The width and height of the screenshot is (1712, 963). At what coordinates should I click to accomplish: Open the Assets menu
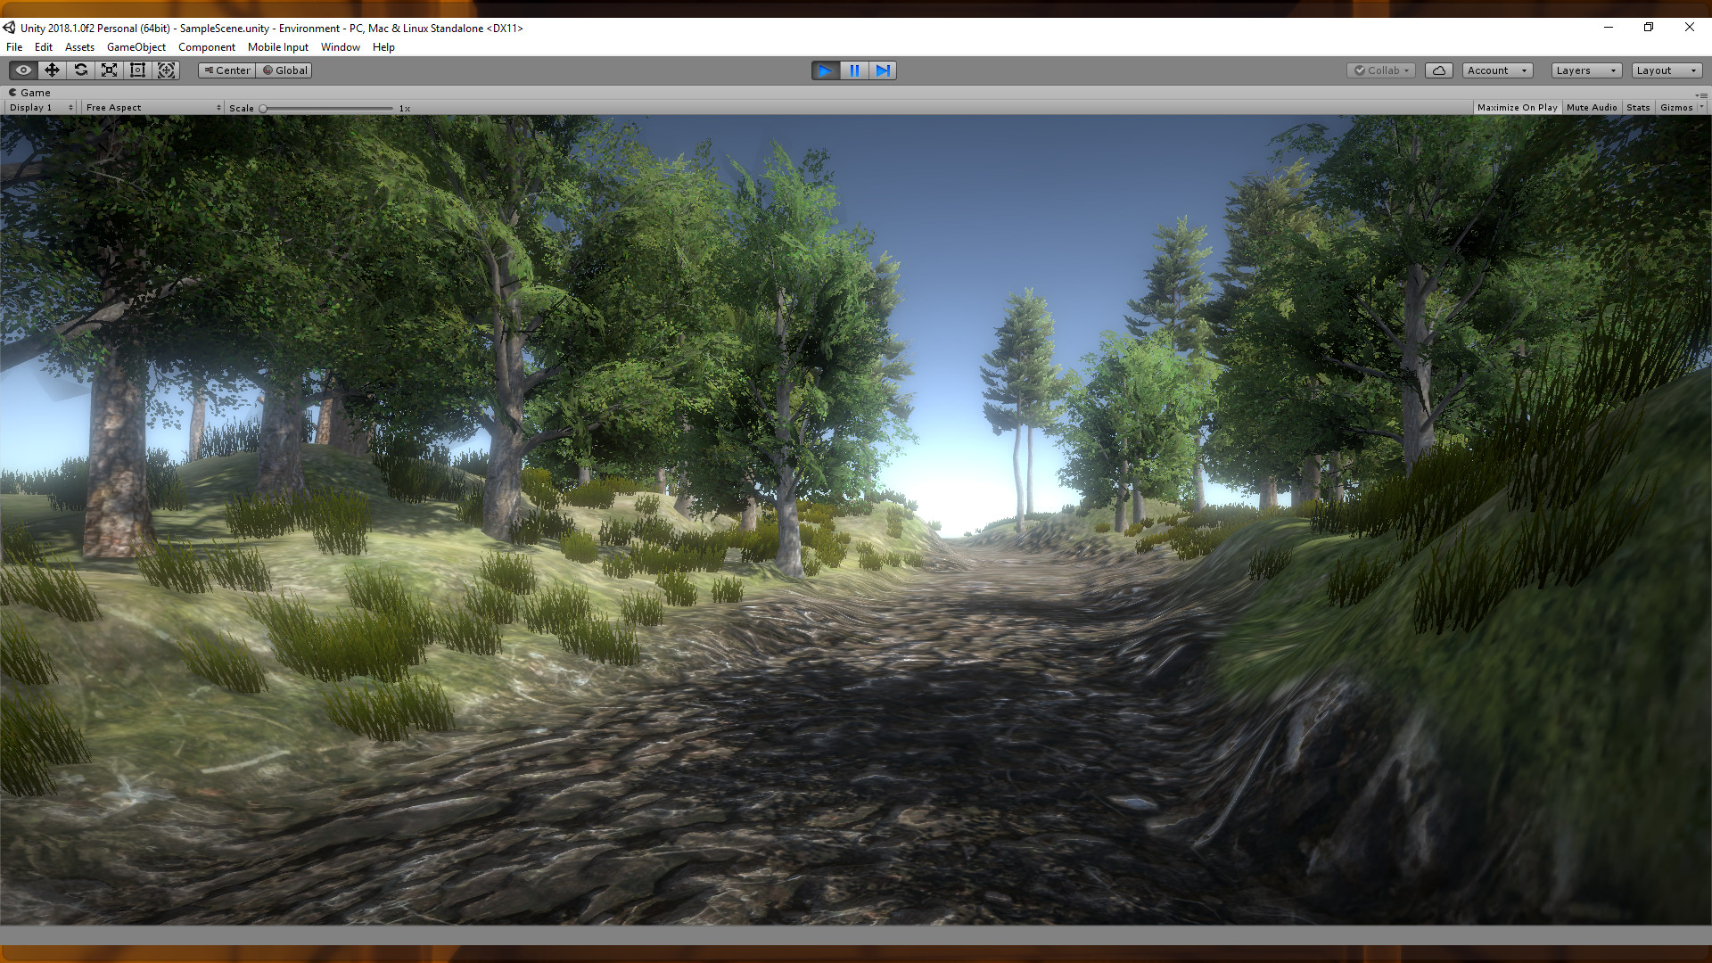pos(79,47)
